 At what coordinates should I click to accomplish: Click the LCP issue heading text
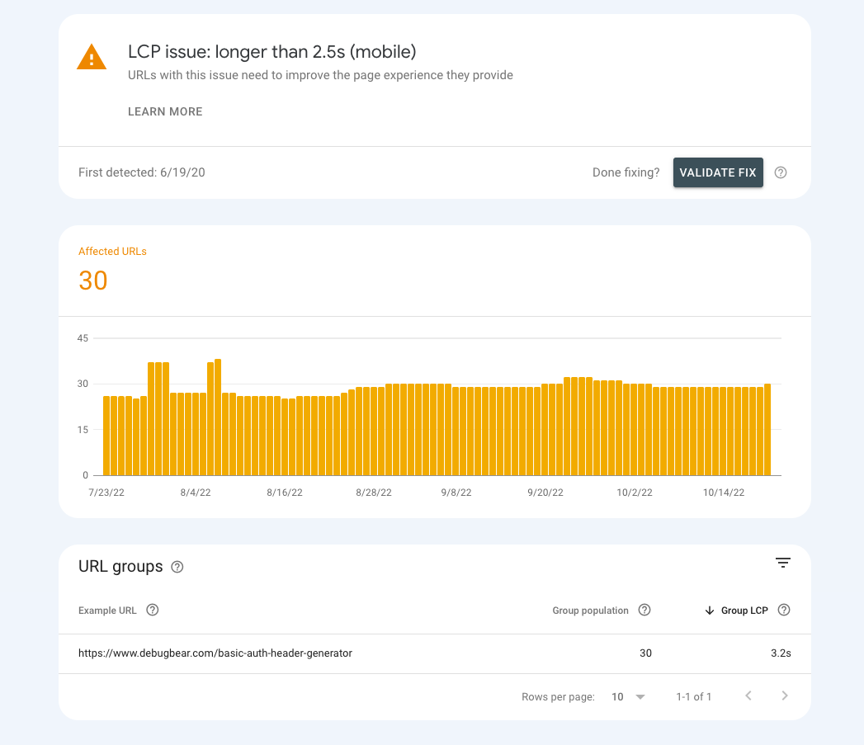(271, 52)
